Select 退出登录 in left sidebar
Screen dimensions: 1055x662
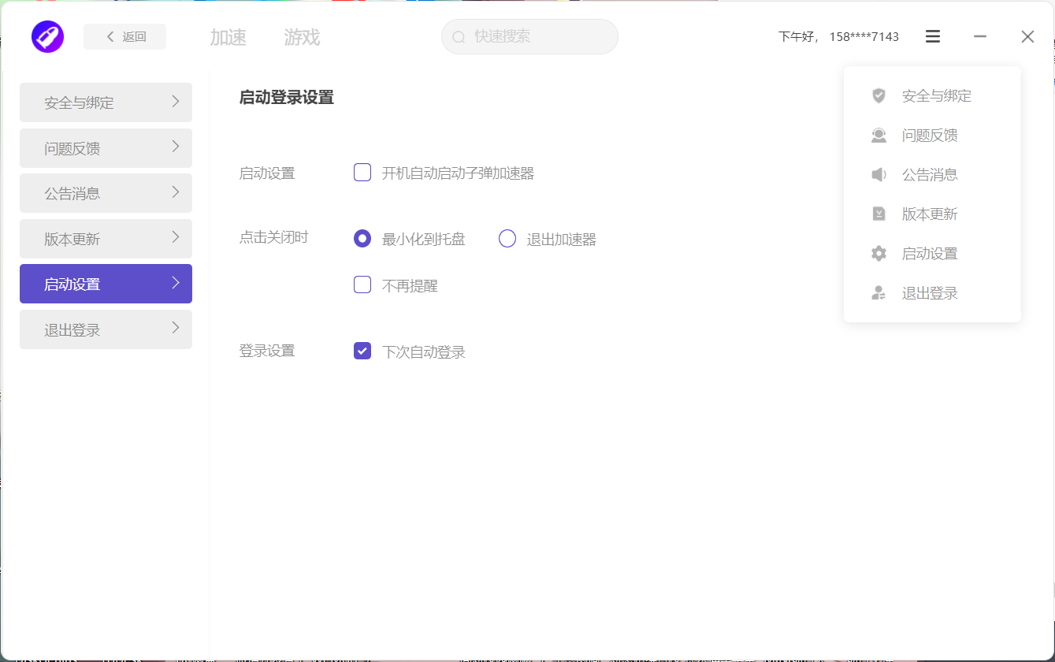pos(106,329)
